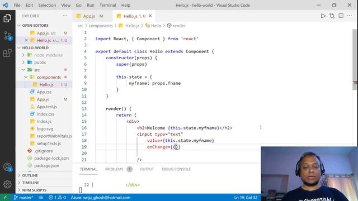Screen dimensions: 358x201
Task: Open the Go menu
Action: [x=78, y=5]
